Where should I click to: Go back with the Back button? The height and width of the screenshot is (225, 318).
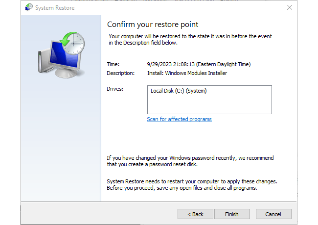(x=195, y=214)
